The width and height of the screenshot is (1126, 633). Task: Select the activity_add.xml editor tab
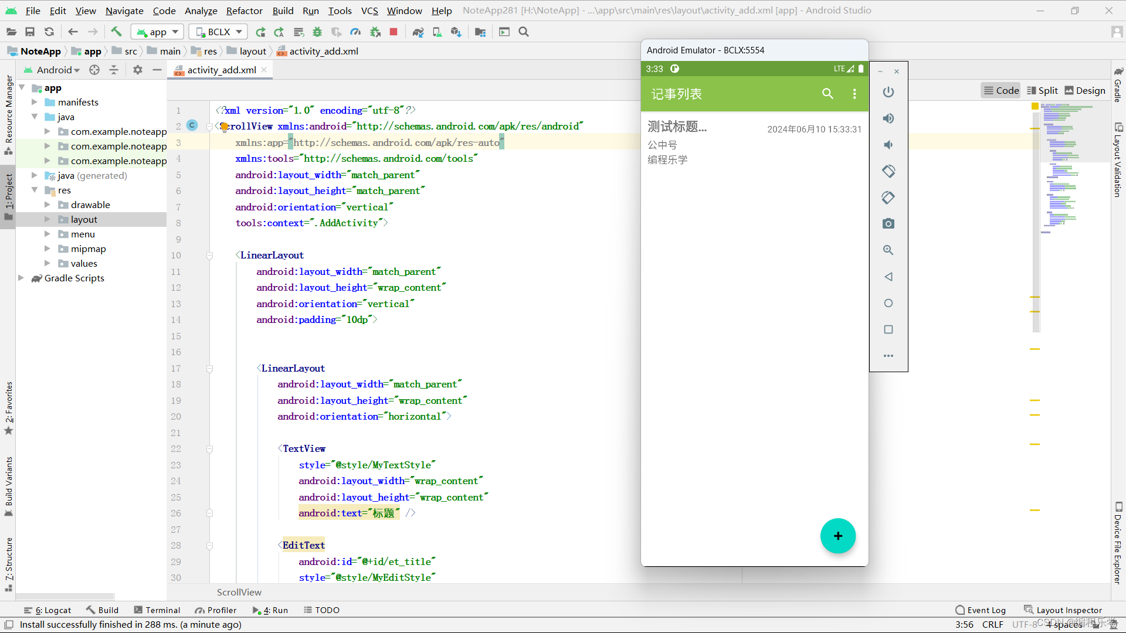221,70
